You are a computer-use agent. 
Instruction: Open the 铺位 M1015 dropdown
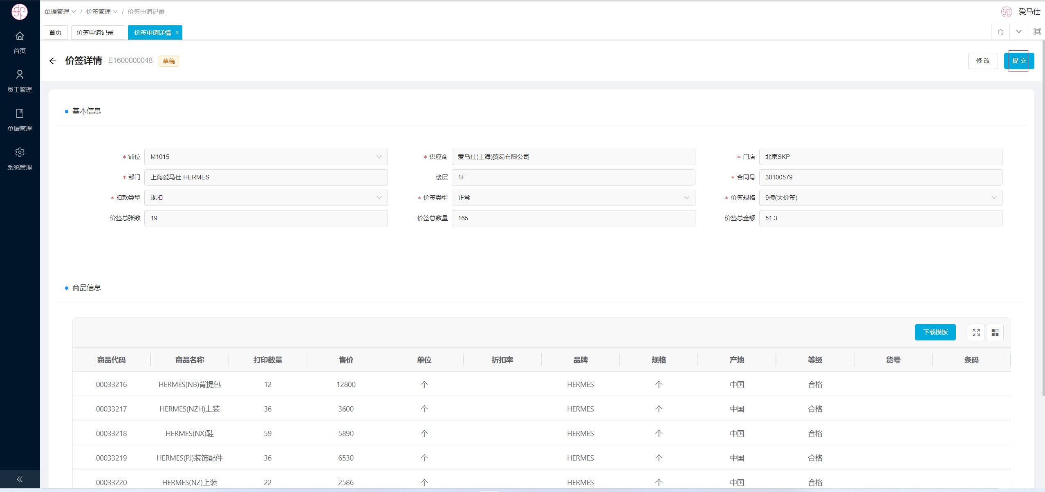coord(266,157)
